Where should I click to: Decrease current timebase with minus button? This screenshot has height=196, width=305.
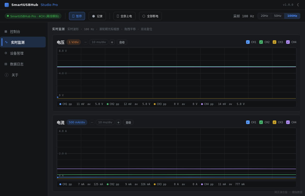(x=92, y=122)
